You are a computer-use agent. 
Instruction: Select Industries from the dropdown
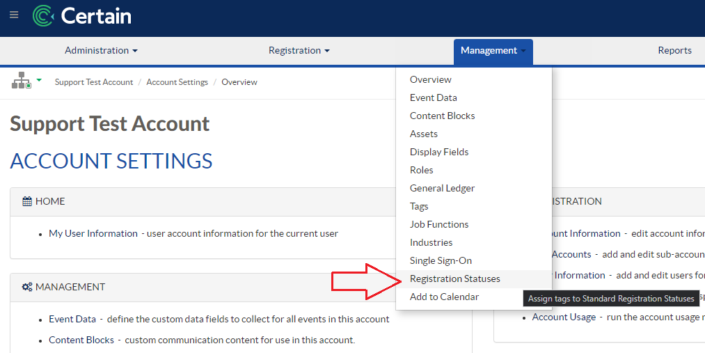pyautogui.click(x=431, y=242)
